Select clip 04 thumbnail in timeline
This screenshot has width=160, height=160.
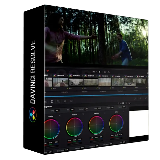[x=91, y=82]
